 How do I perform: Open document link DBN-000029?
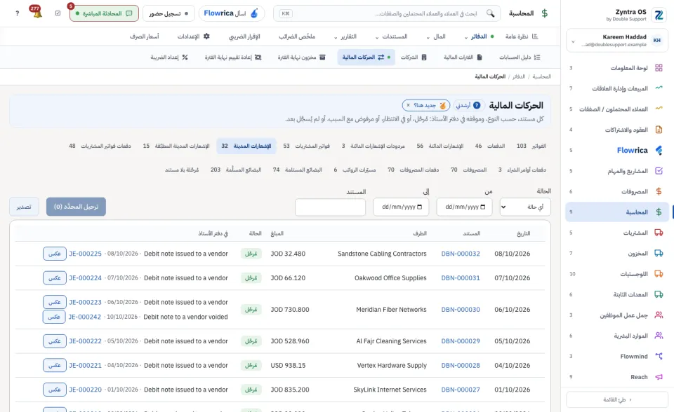tap(461, 341)
